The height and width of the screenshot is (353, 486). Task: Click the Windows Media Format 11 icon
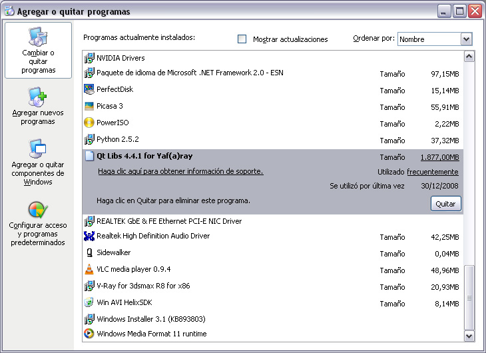(89, 334)
